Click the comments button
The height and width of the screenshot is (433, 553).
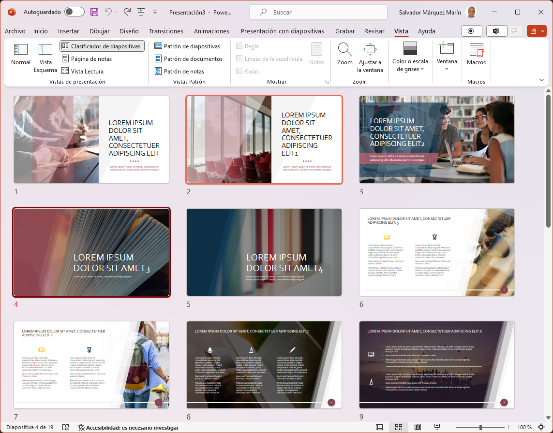(x=514, y=31)
